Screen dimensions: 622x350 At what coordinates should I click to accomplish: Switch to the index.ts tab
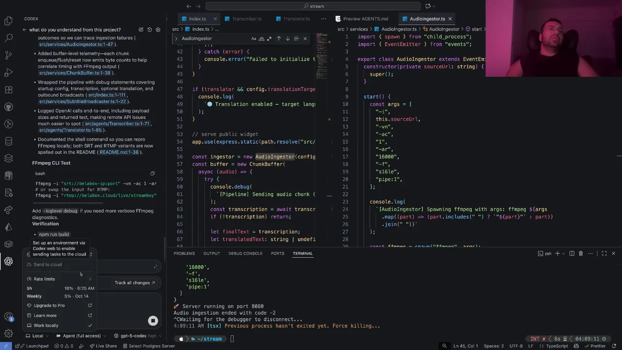197,19
